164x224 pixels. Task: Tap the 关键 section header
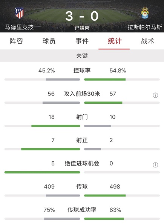pos(82,55)
